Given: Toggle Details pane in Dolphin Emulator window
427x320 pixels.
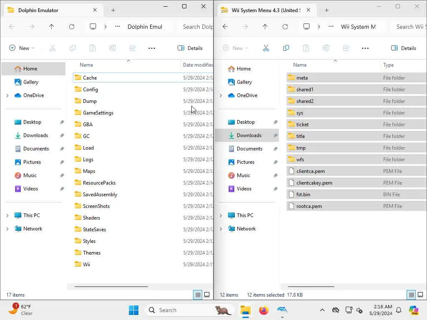Looking at the screenshot, I should click(190, 48).
